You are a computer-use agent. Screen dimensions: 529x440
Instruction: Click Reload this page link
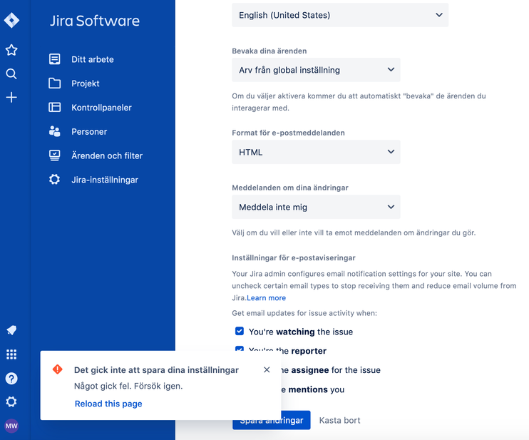coord(108,404)
